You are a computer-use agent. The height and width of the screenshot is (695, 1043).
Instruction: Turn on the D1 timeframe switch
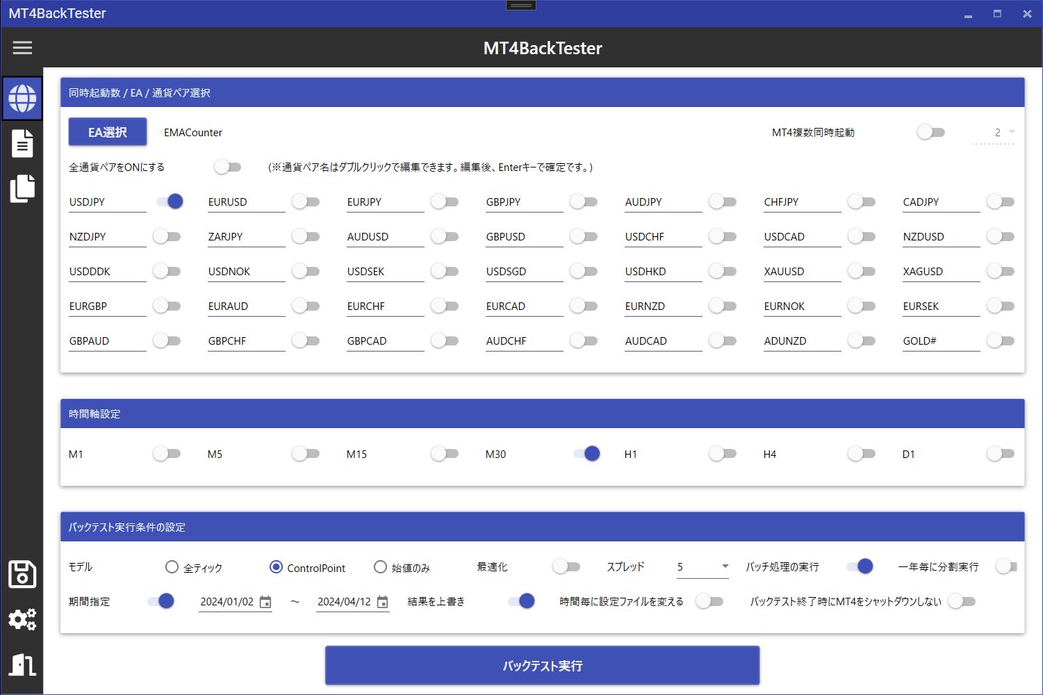[x=1001, y=454]
